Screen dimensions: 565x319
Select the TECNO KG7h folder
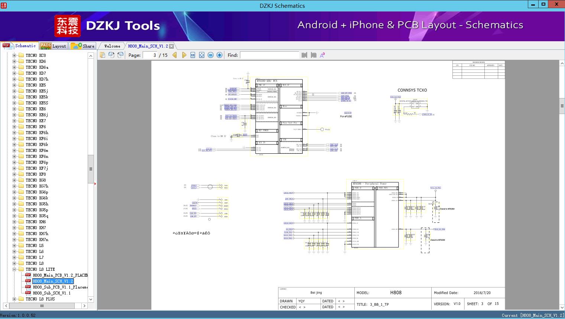click(x=37, y=186)
